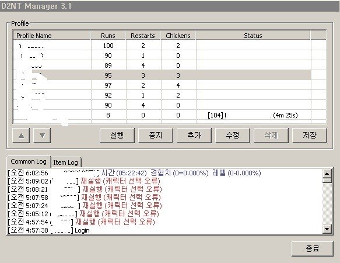340x263 pixels.
Task: Click the log entry at 오전 5:05:12
Action: tap(83, 214)
